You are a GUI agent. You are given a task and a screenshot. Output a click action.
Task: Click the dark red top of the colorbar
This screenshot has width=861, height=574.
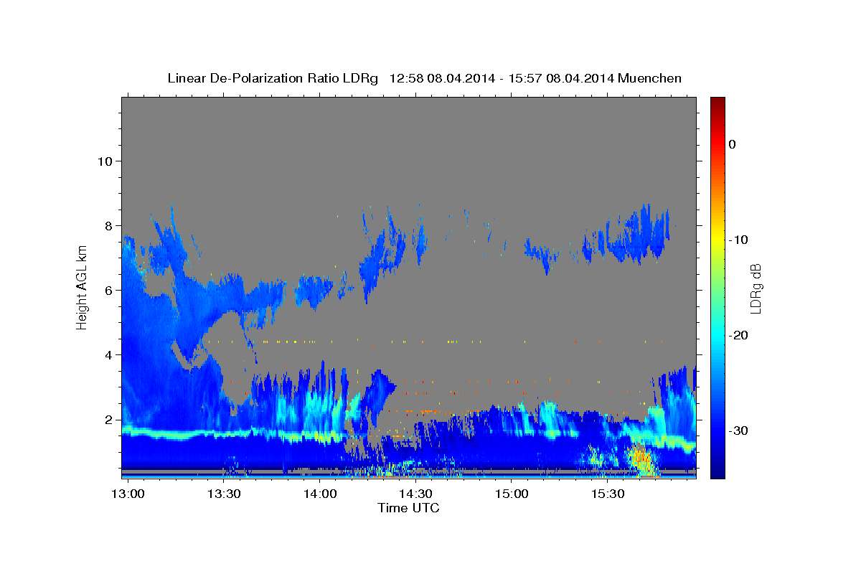(717, 104)
